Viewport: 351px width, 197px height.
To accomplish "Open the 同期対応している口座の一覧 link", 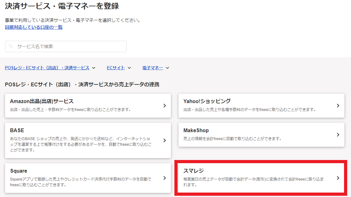I will (34, 27).
